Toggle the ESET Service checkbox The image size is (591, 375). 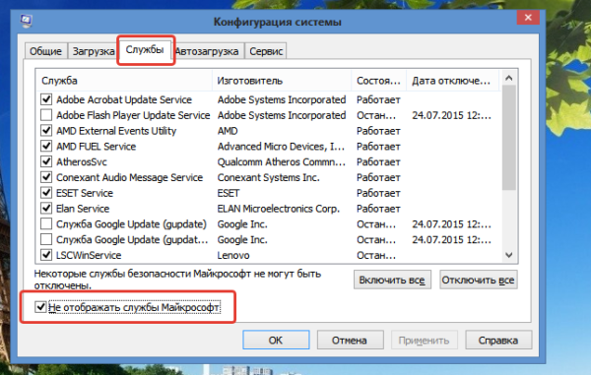click(46, 193)
